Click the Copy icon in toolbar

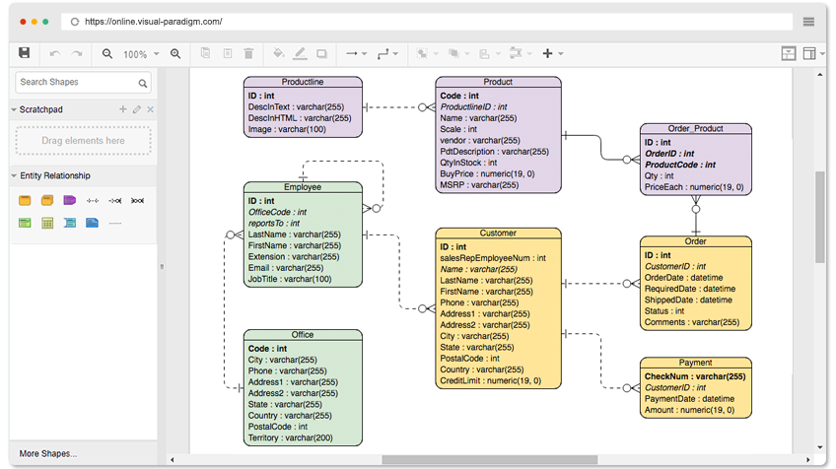205,53
